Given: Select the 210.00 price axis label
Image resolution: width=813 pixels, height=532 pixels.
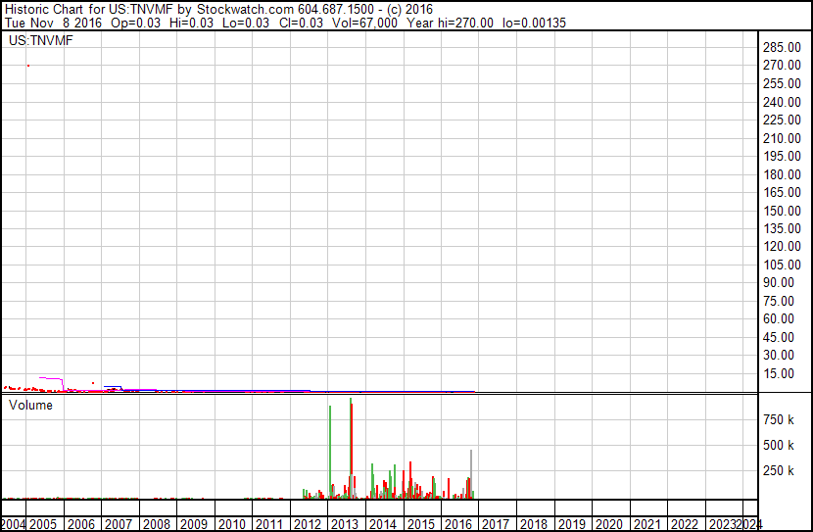Looking at the screenshot, I should pyautogui.click(x=782, y=138).
